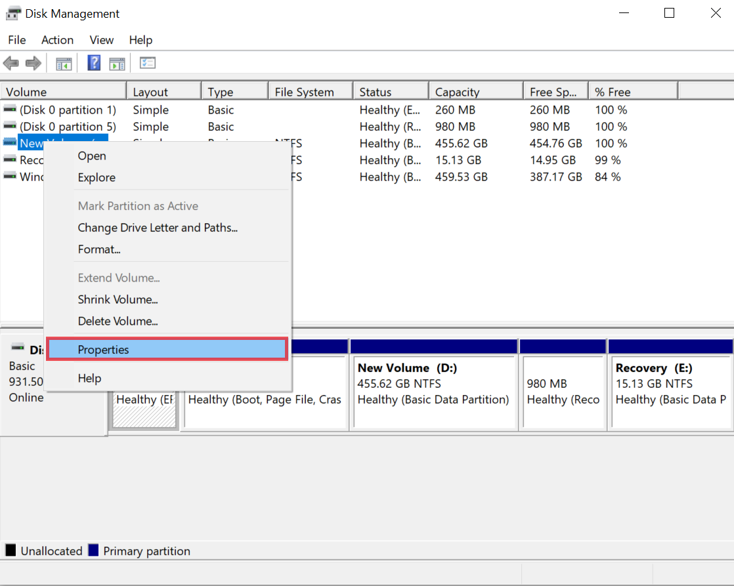Sort by the Volume column header
This screenshot has width=734, height=586.
[x=64, y=91]
